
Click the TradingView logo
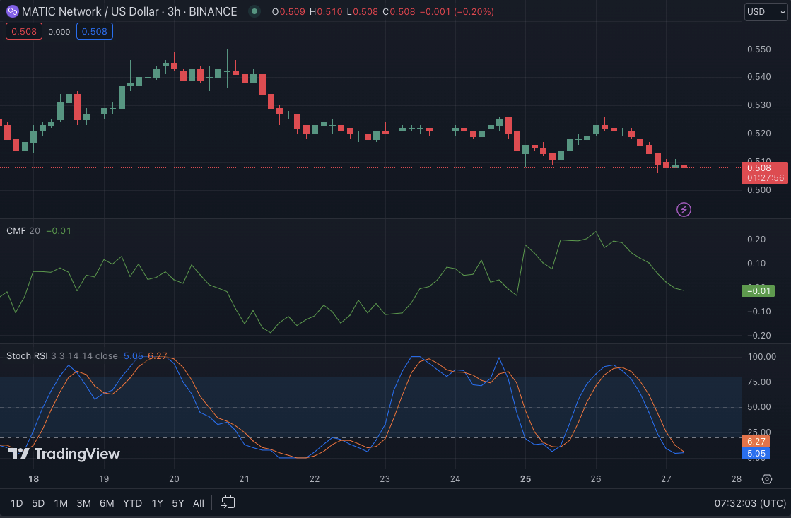[x=64, y=454]
